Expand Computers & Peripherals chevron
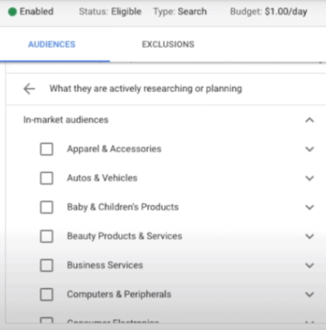This screenshot has width=326, height=330. click(310, 294)
